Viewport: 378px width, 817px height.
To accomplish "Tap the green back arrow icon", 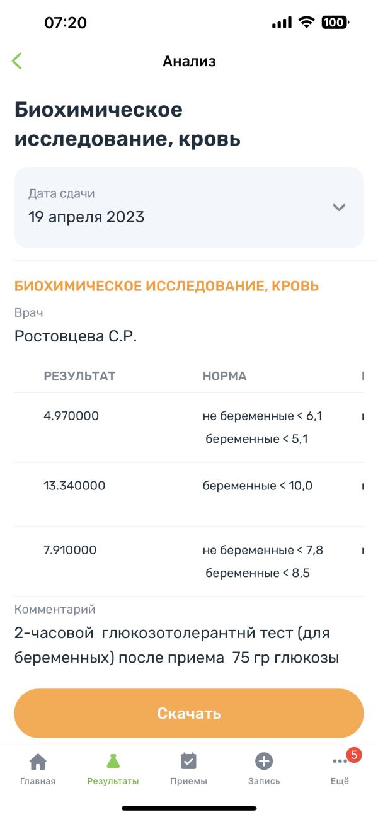I will [x=17, y=61].
